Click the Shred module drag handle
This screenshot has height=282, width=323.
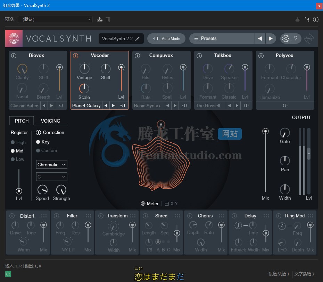click(x=177, y=216)
